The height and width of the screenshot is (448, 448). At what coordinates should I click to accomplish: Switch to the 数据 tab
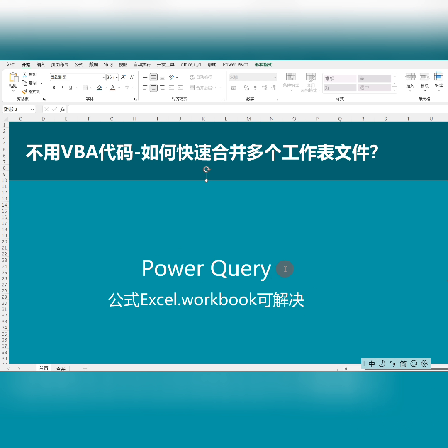(94, 65)
